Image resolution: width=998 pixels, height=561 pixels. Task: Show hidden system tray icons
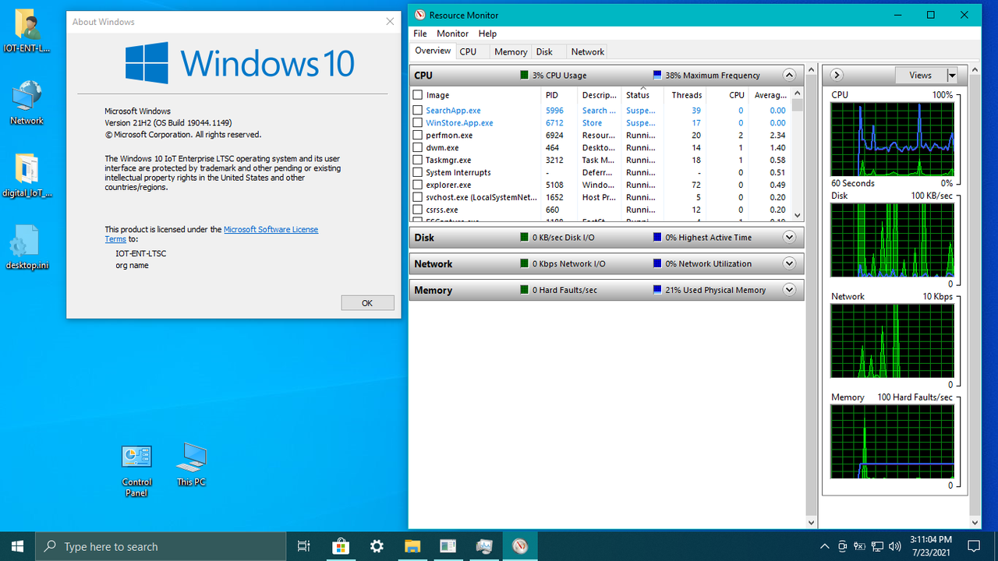click(x=825, y=546)
